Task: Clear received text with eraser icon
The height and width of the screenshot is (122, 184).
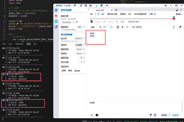Action: [x=180, y=27]
